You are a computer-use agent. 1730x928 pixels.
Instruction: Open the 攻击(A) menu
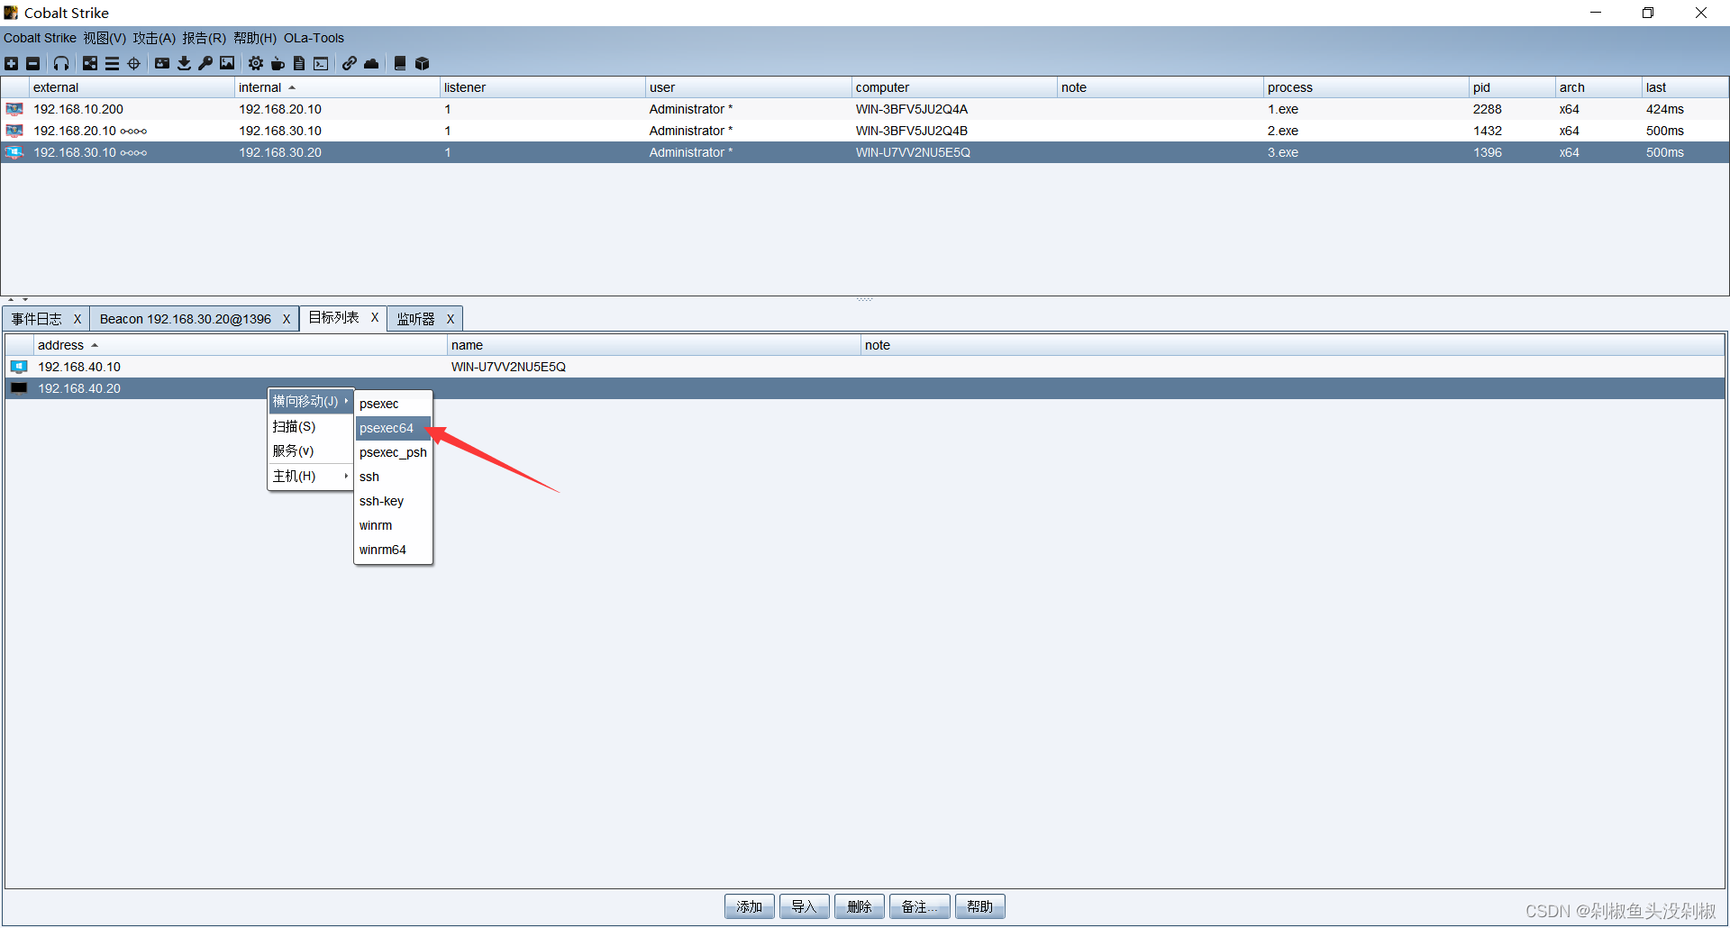(154, 38)
